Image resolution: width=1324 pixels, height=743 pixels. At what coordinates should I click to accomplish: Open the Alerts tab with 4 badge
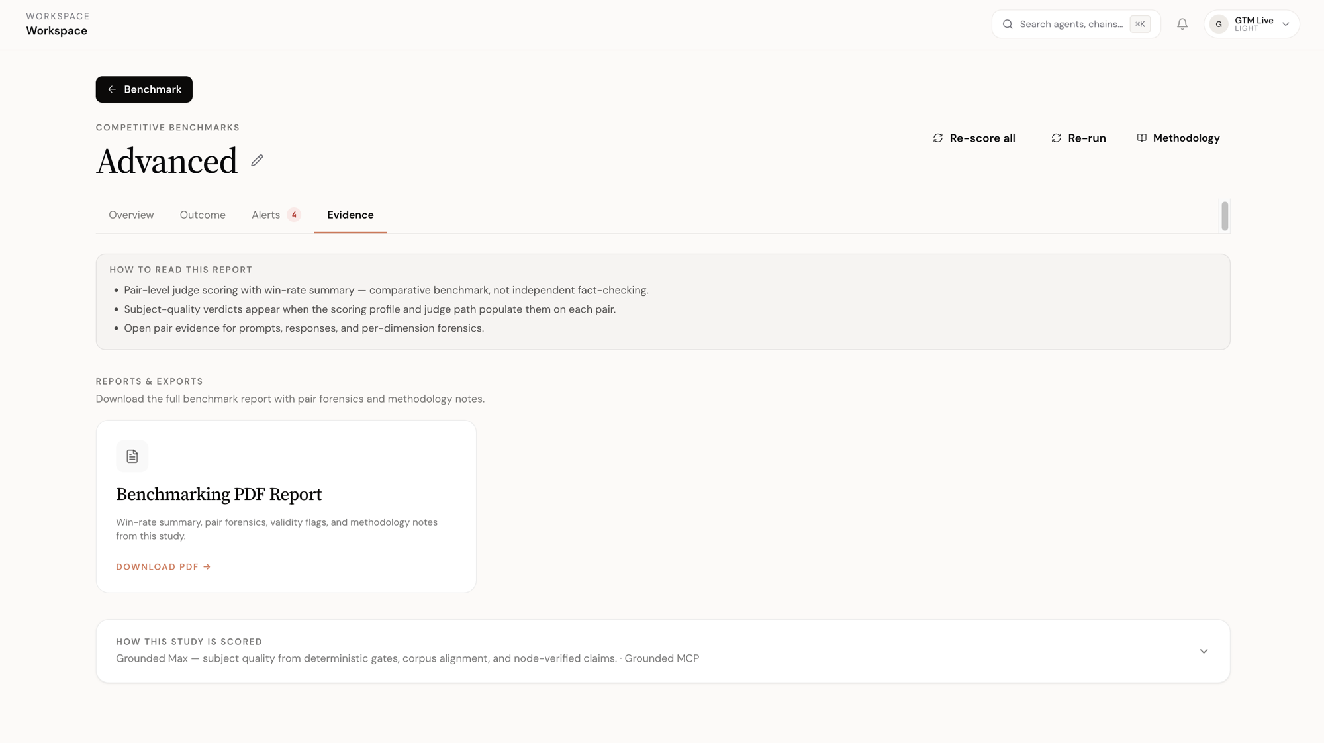coord(276,215)
